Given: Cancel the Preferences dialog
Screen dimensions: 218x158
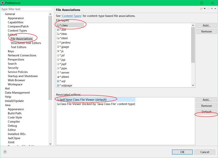Looking at the screenshot, I should tap(205, 152).
